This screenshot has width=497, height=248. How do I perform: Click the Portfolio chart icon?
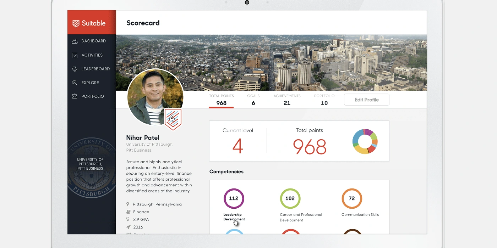pyautogui.click(x=75, y=96)
